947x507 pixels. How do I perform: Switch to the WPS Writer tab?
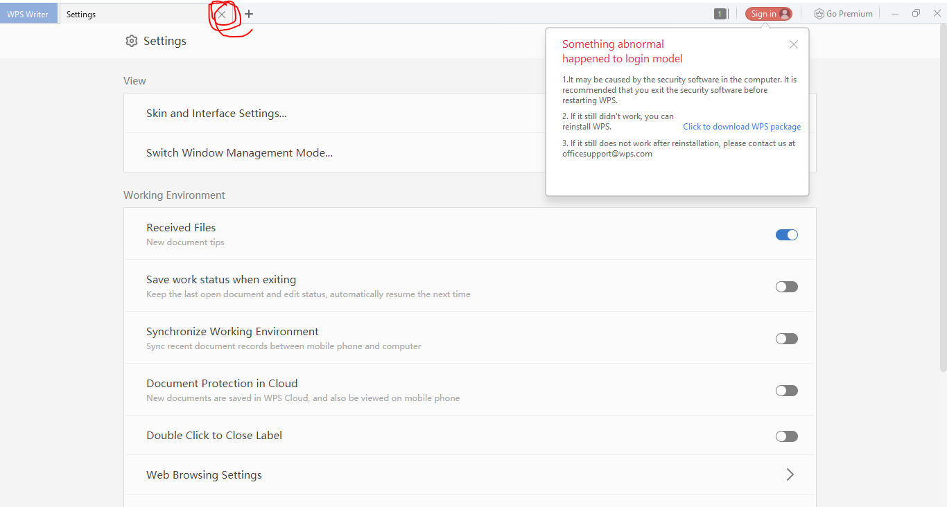click(x=28, y=14)
